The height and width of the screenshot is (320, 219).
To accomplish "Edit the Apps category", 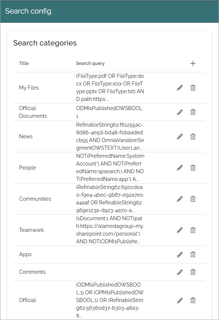I will [180, 254].
